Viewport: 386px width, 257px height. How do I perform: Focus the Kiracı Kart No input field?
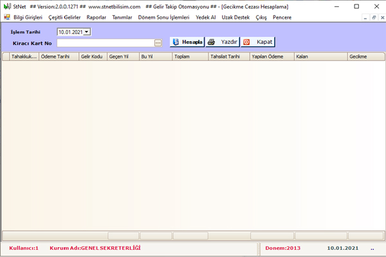105,43
